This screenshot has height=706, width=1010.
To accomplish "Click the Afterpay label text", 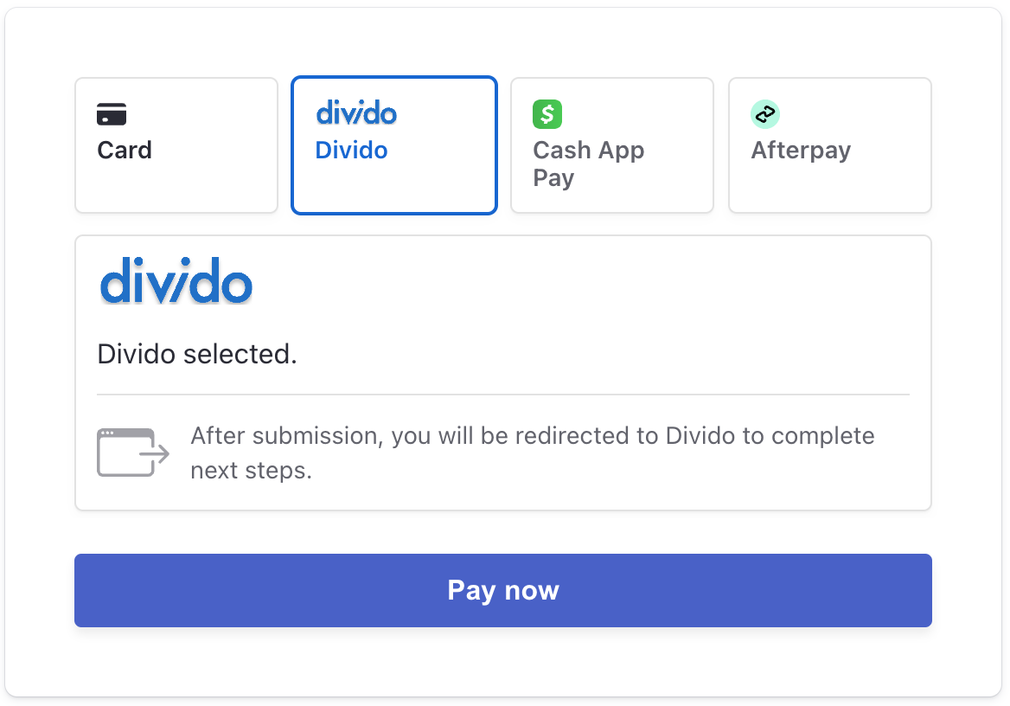I will click(x=800, y=150).
